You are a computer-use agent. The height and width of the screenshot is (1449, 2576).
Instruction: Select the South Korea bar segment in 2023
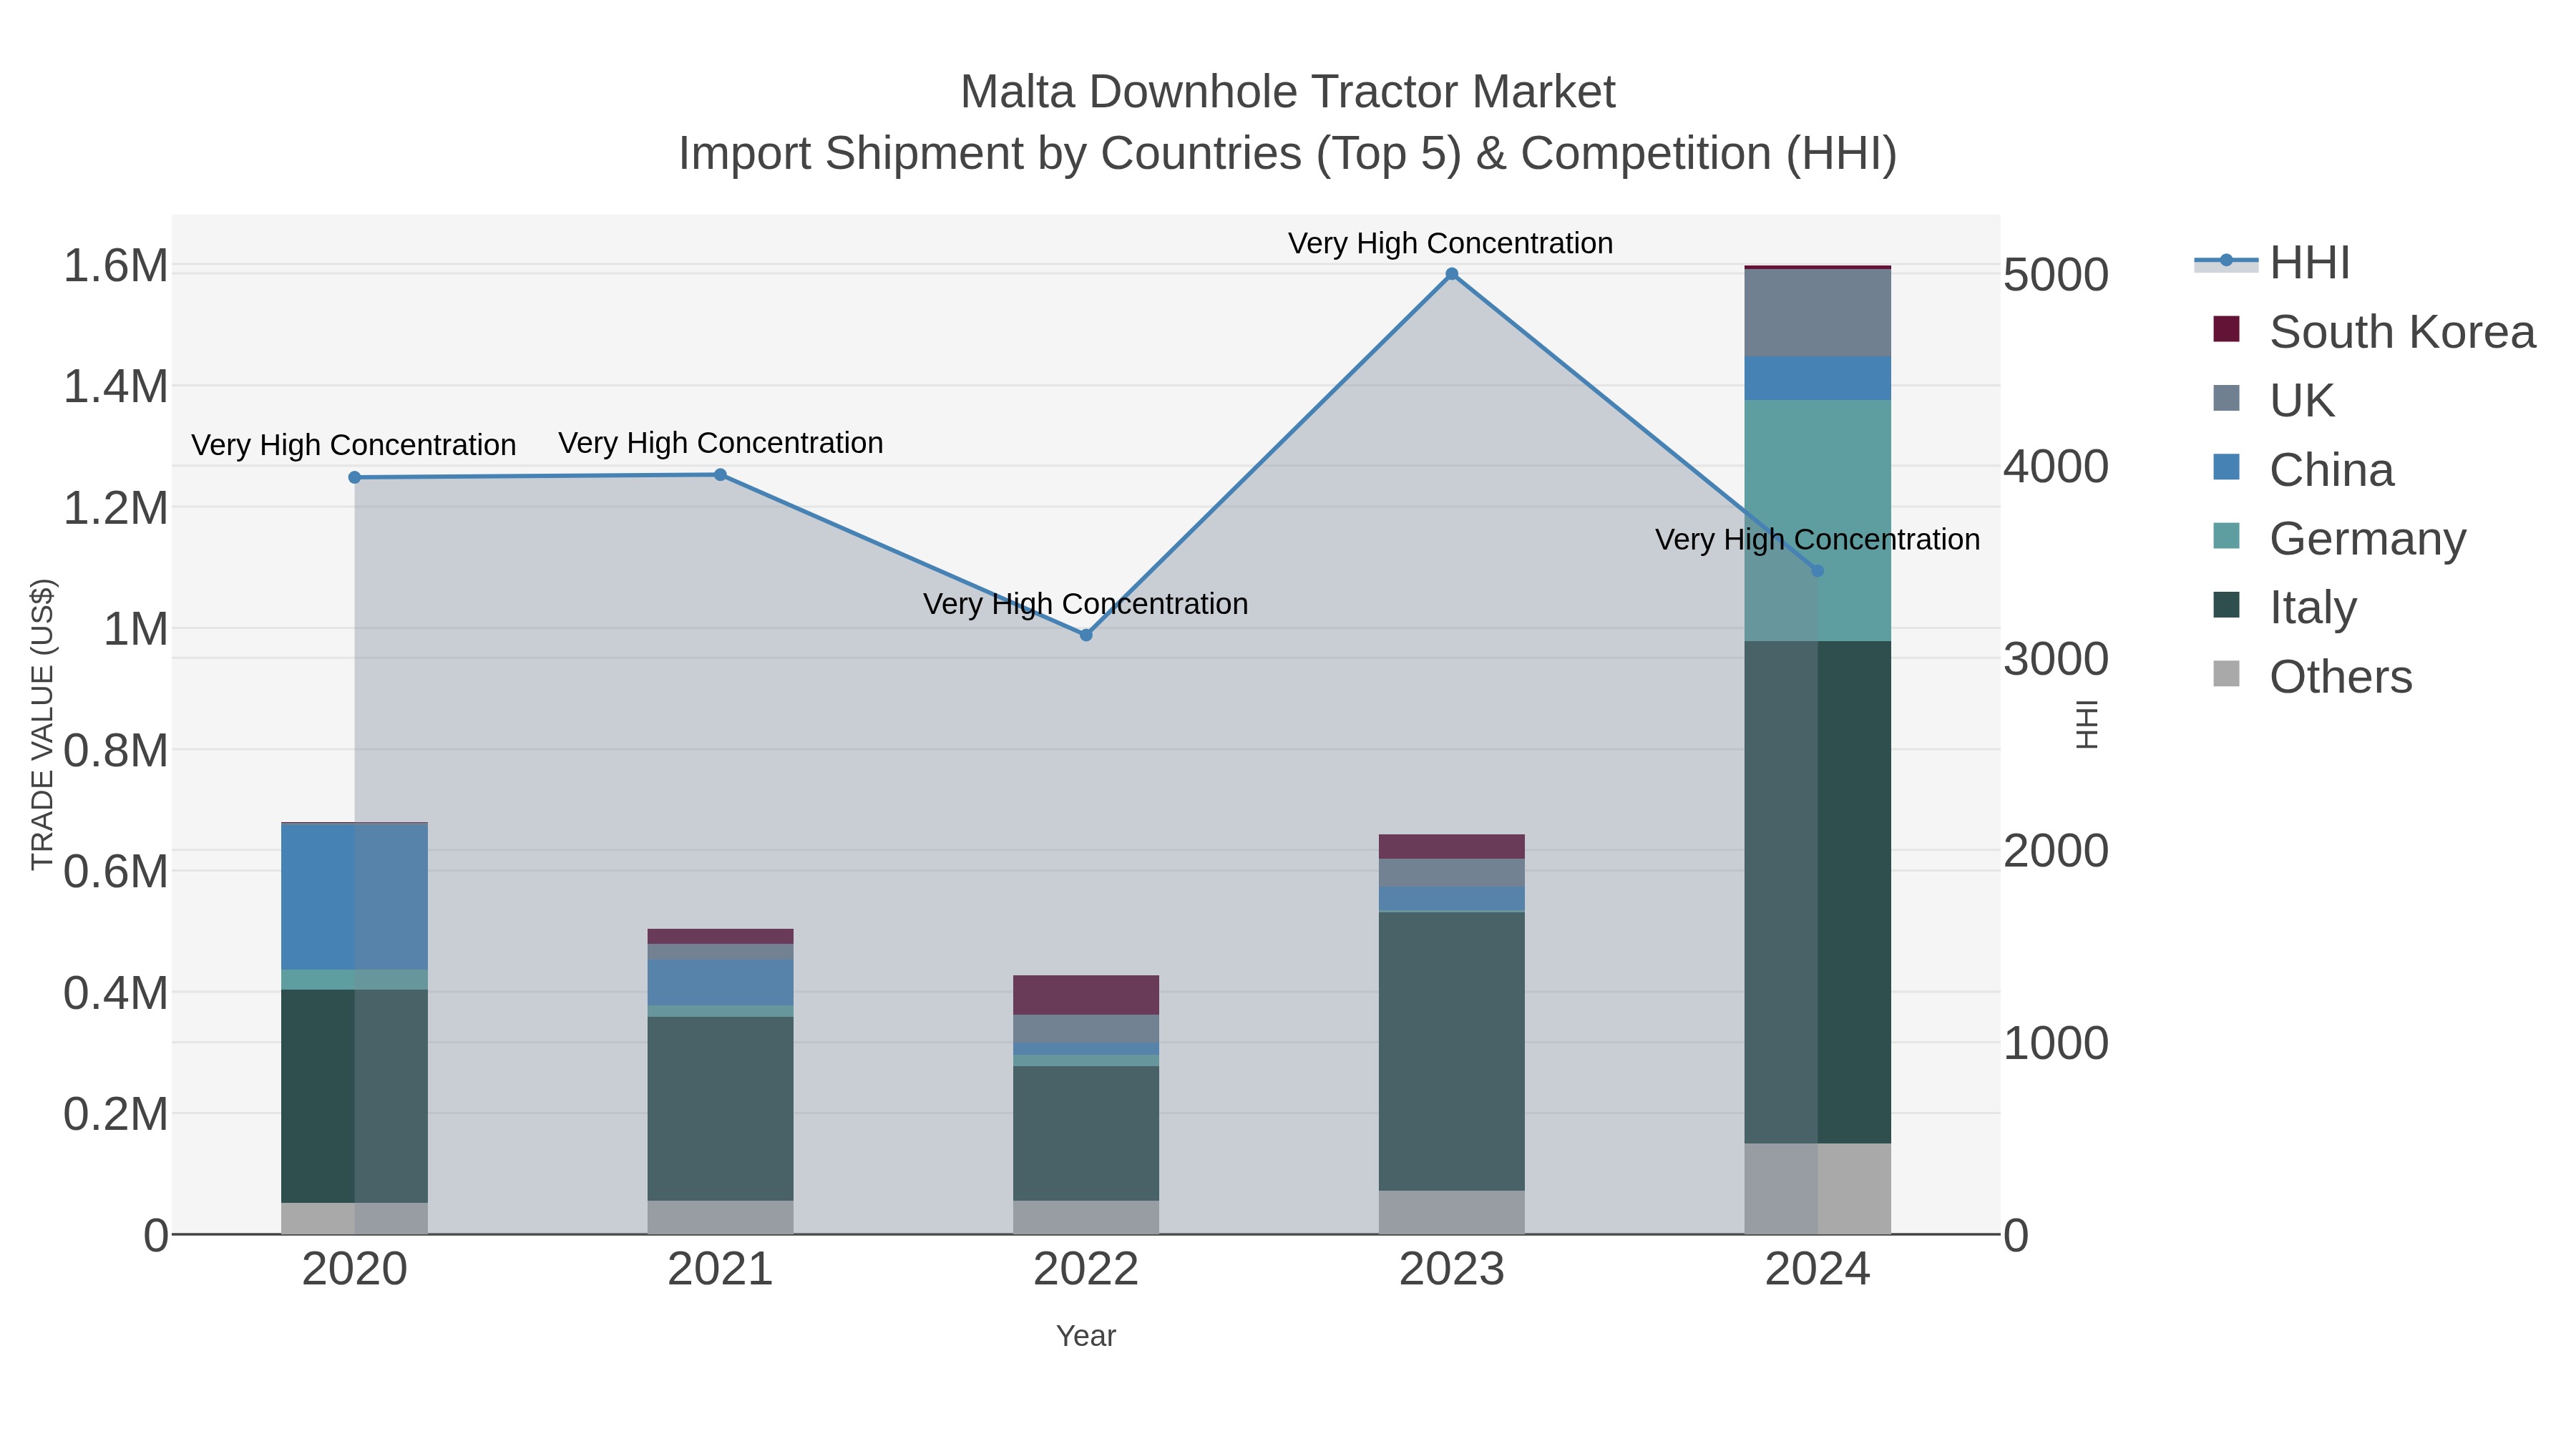click(x=1452, y=847)
